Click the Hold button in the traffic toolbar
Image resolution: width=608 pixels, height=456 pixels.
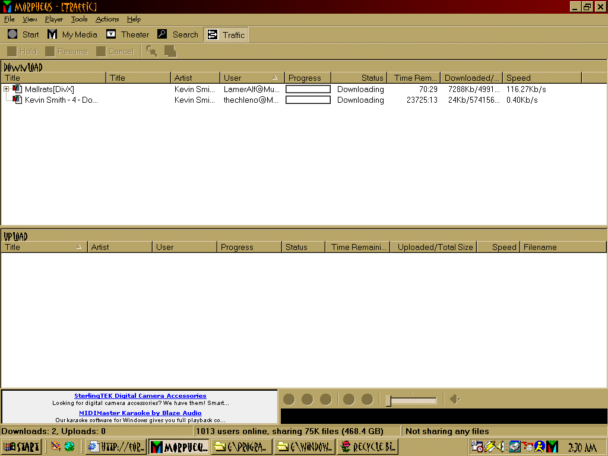22,51
